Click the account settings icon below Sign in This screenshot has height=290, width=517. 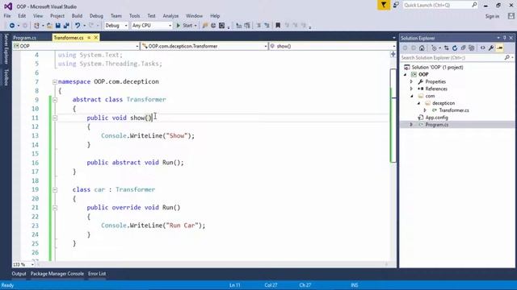511,16
